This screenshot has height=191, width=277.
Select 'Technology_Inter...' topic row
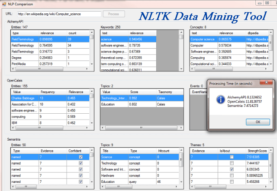click(x=142, y=98)
